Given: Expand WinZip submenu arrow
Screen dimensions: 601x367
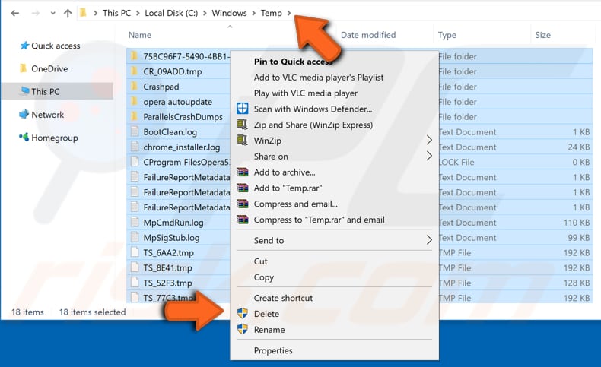Looking at the screenshot, I should [429, 141].
